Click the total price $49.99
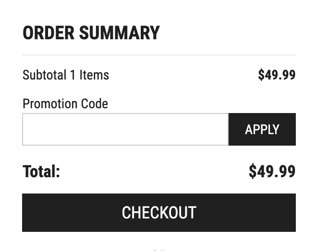Screen dimensions: 316x251 (x=272, y=171)
